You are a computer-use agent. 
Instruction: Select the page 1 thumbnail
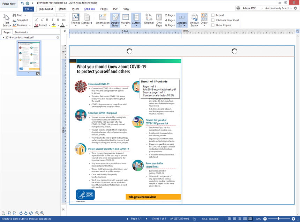click(x=29, y=58)
